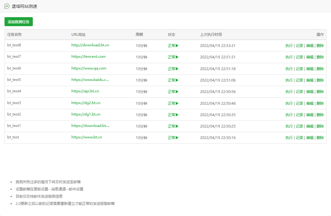Viewport: 331px width, 216px height.
Task: Delete the bt_test5 task via 删除
Action: (x=320, y=80)
